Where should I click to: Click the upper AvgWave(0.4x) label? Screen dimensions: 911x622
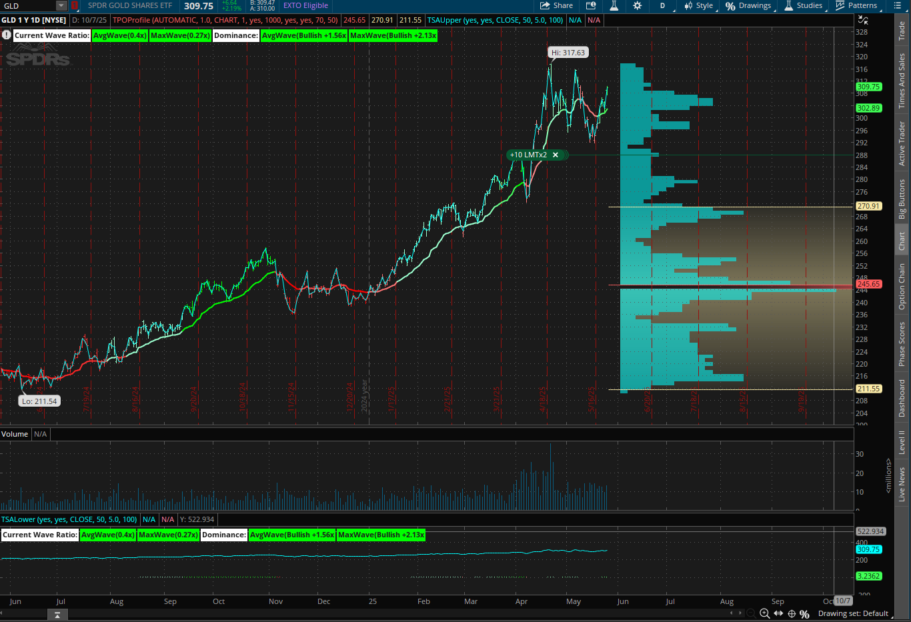[120, 35]
